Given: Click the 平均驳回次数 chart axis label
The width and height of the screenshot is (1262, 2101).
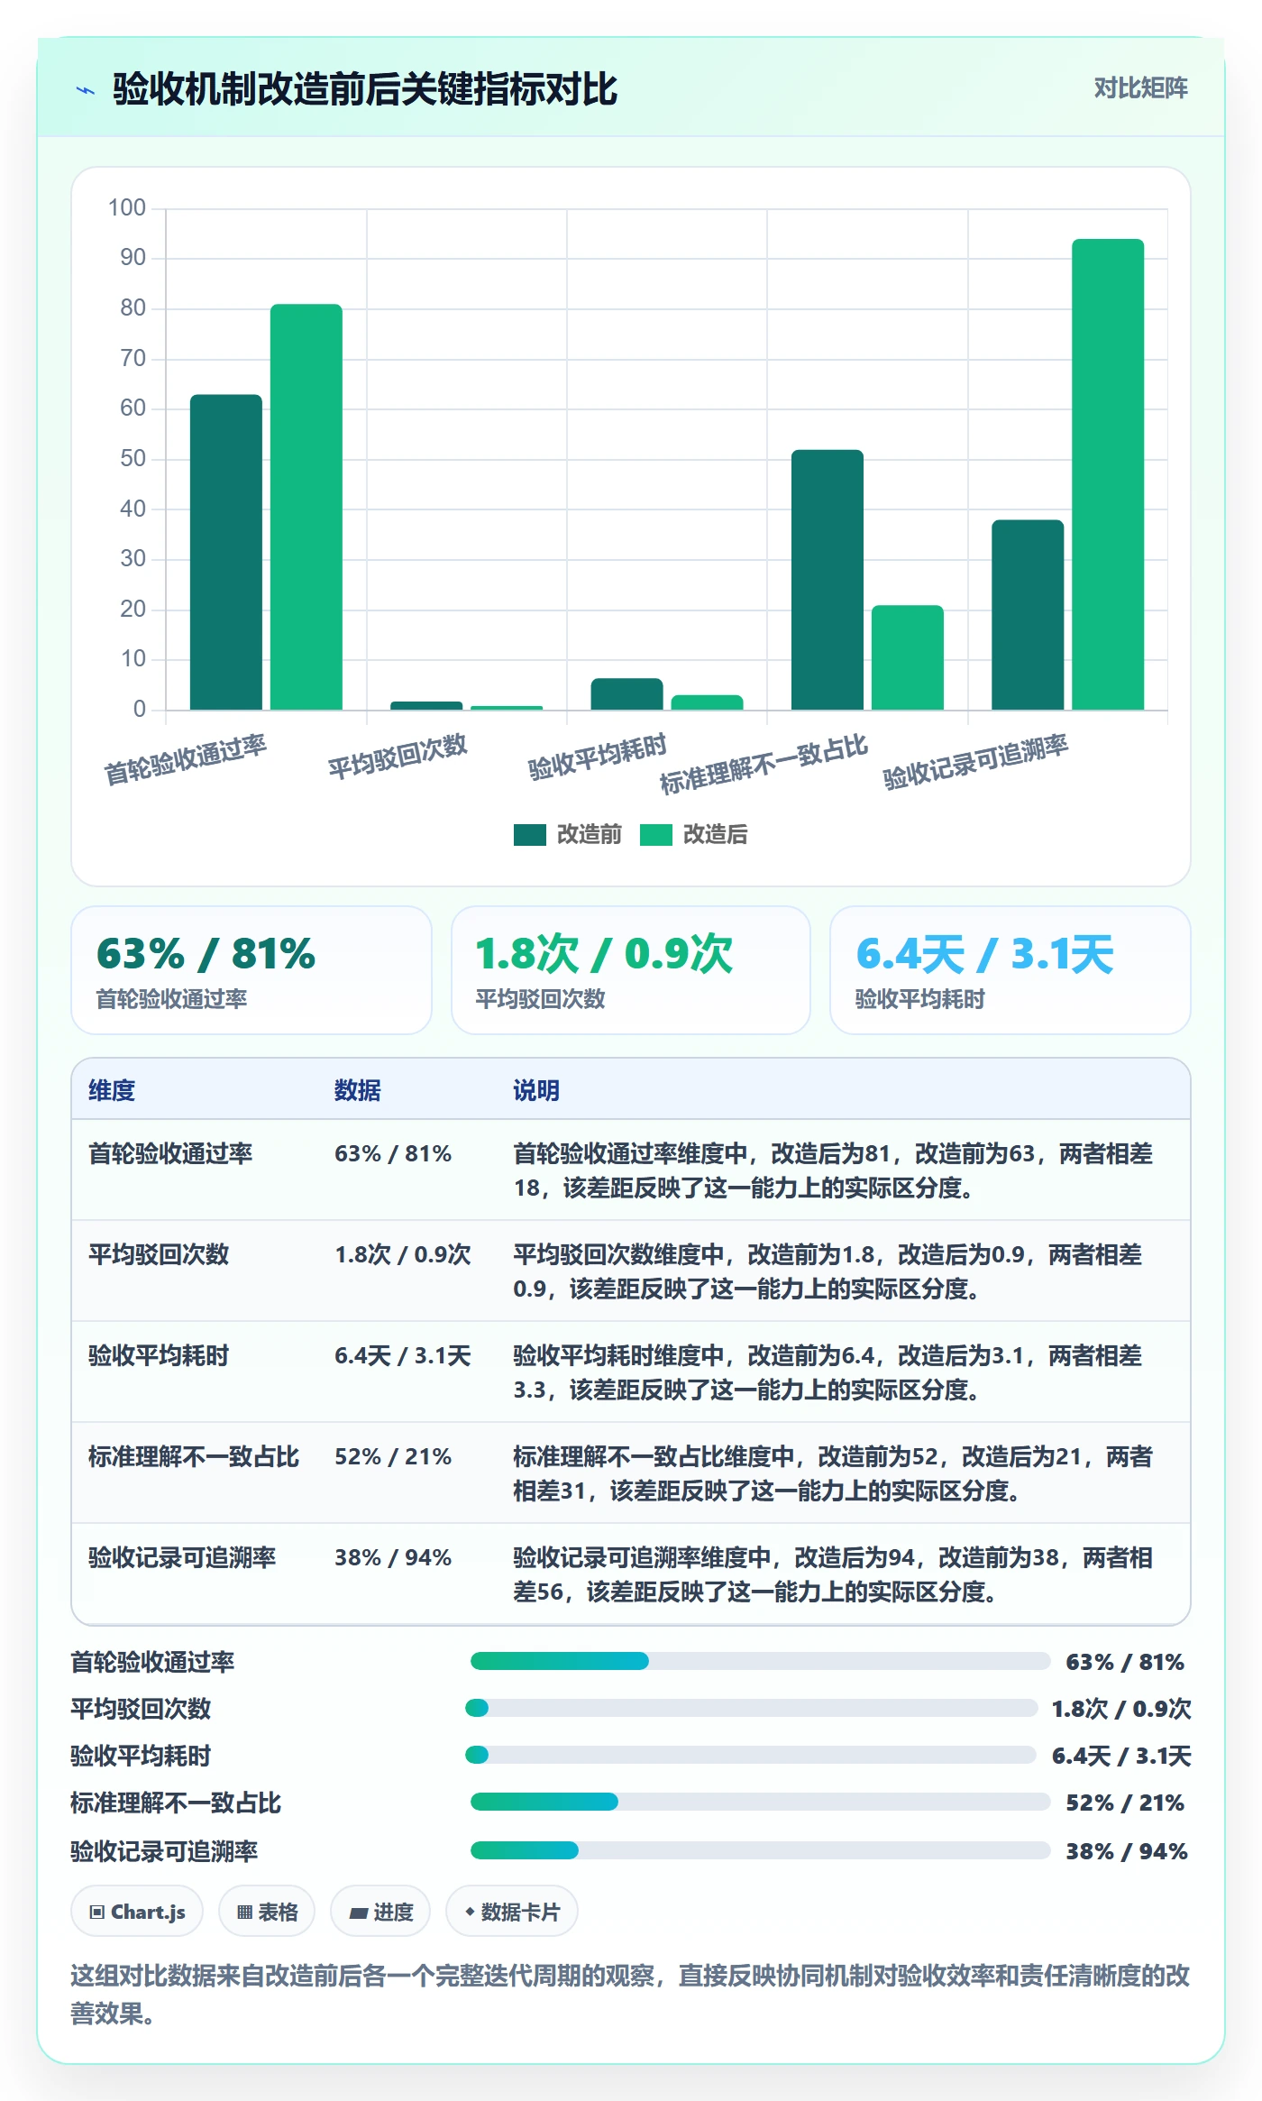Looking at the screenshot, I should coord(398,757).
